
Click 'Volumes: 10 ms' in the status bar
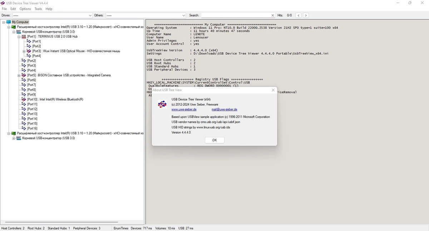click(165, 228)
